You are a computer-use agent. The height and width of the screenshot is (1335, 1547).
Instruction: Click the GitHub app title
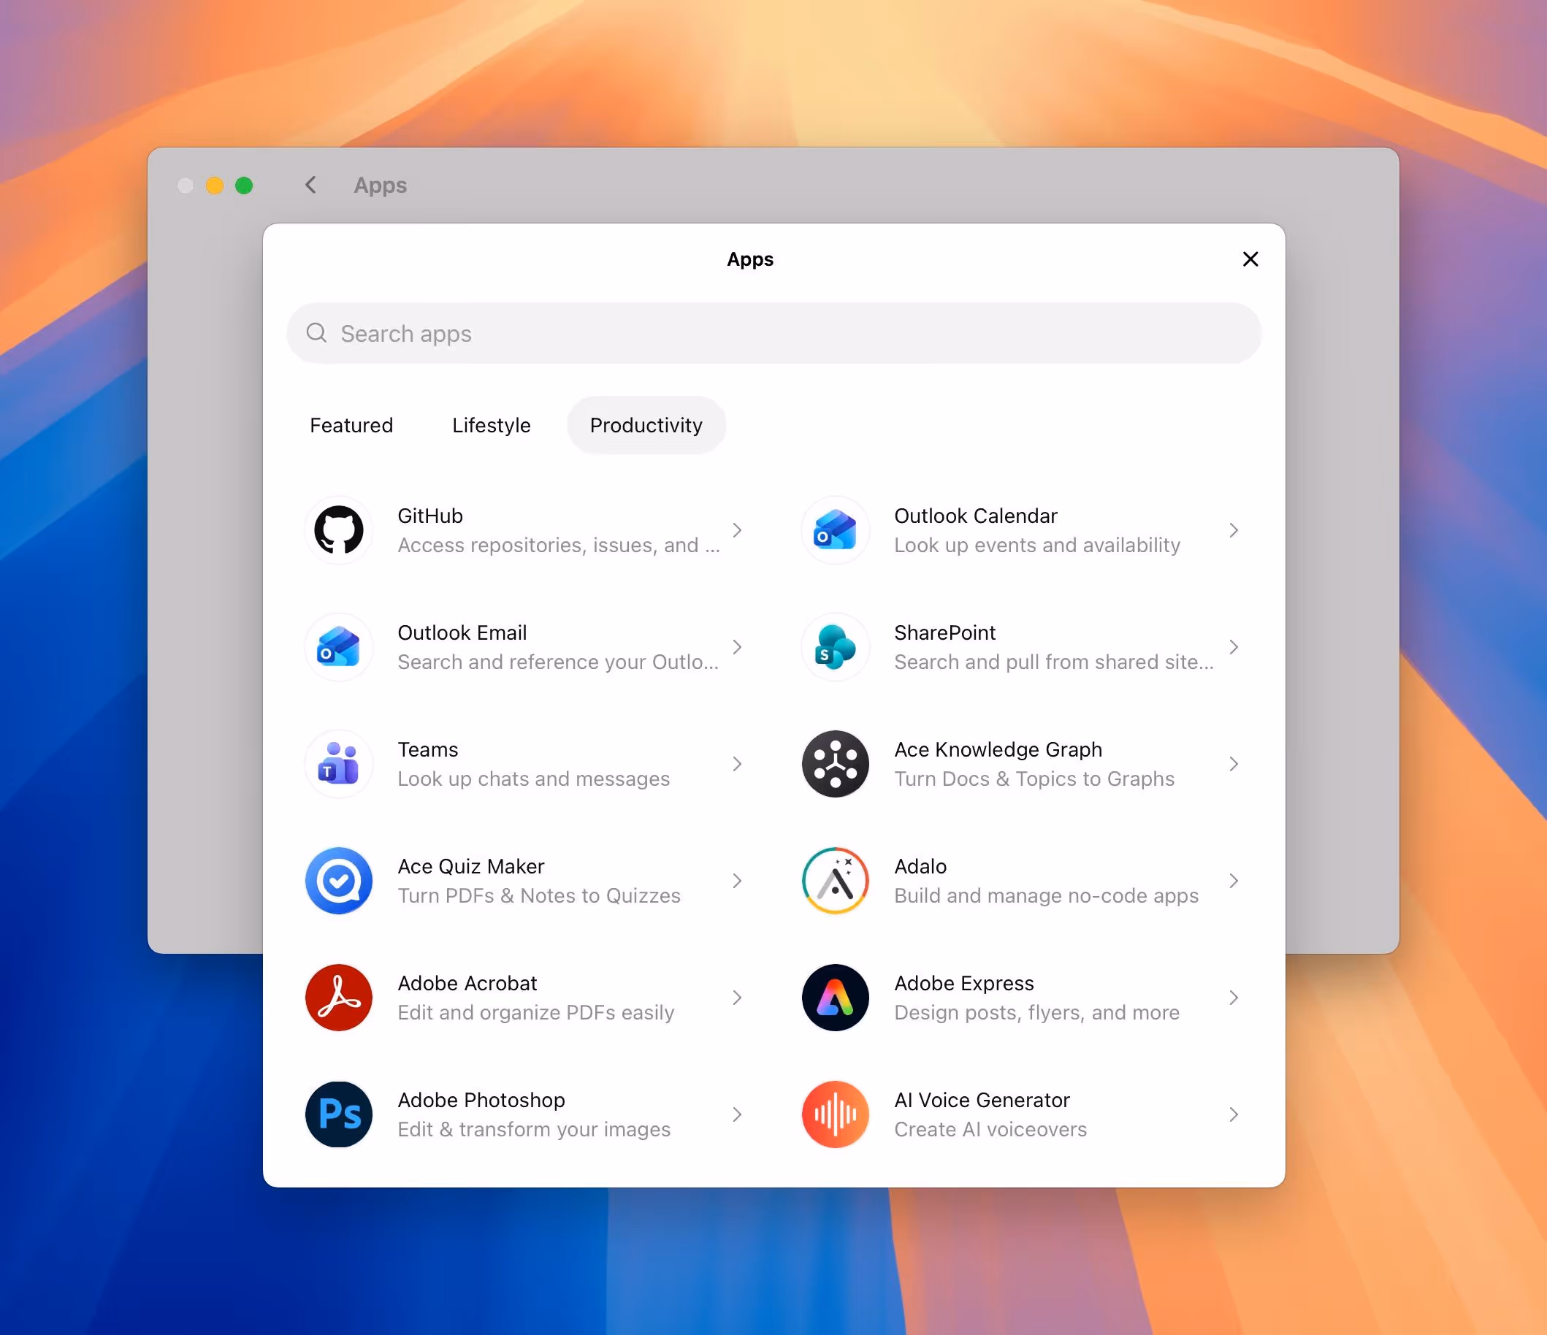coord(430,516)
